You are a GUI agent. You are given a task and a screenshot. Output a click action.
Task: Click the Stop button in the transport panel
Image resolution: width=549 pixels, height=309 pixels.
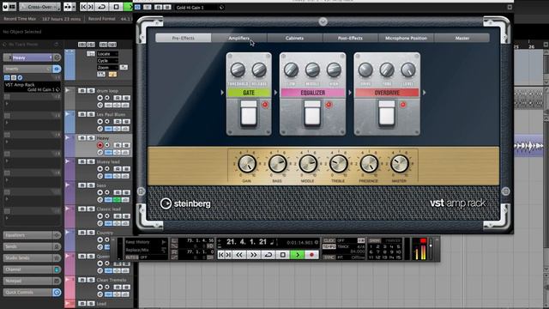(283, 255)
